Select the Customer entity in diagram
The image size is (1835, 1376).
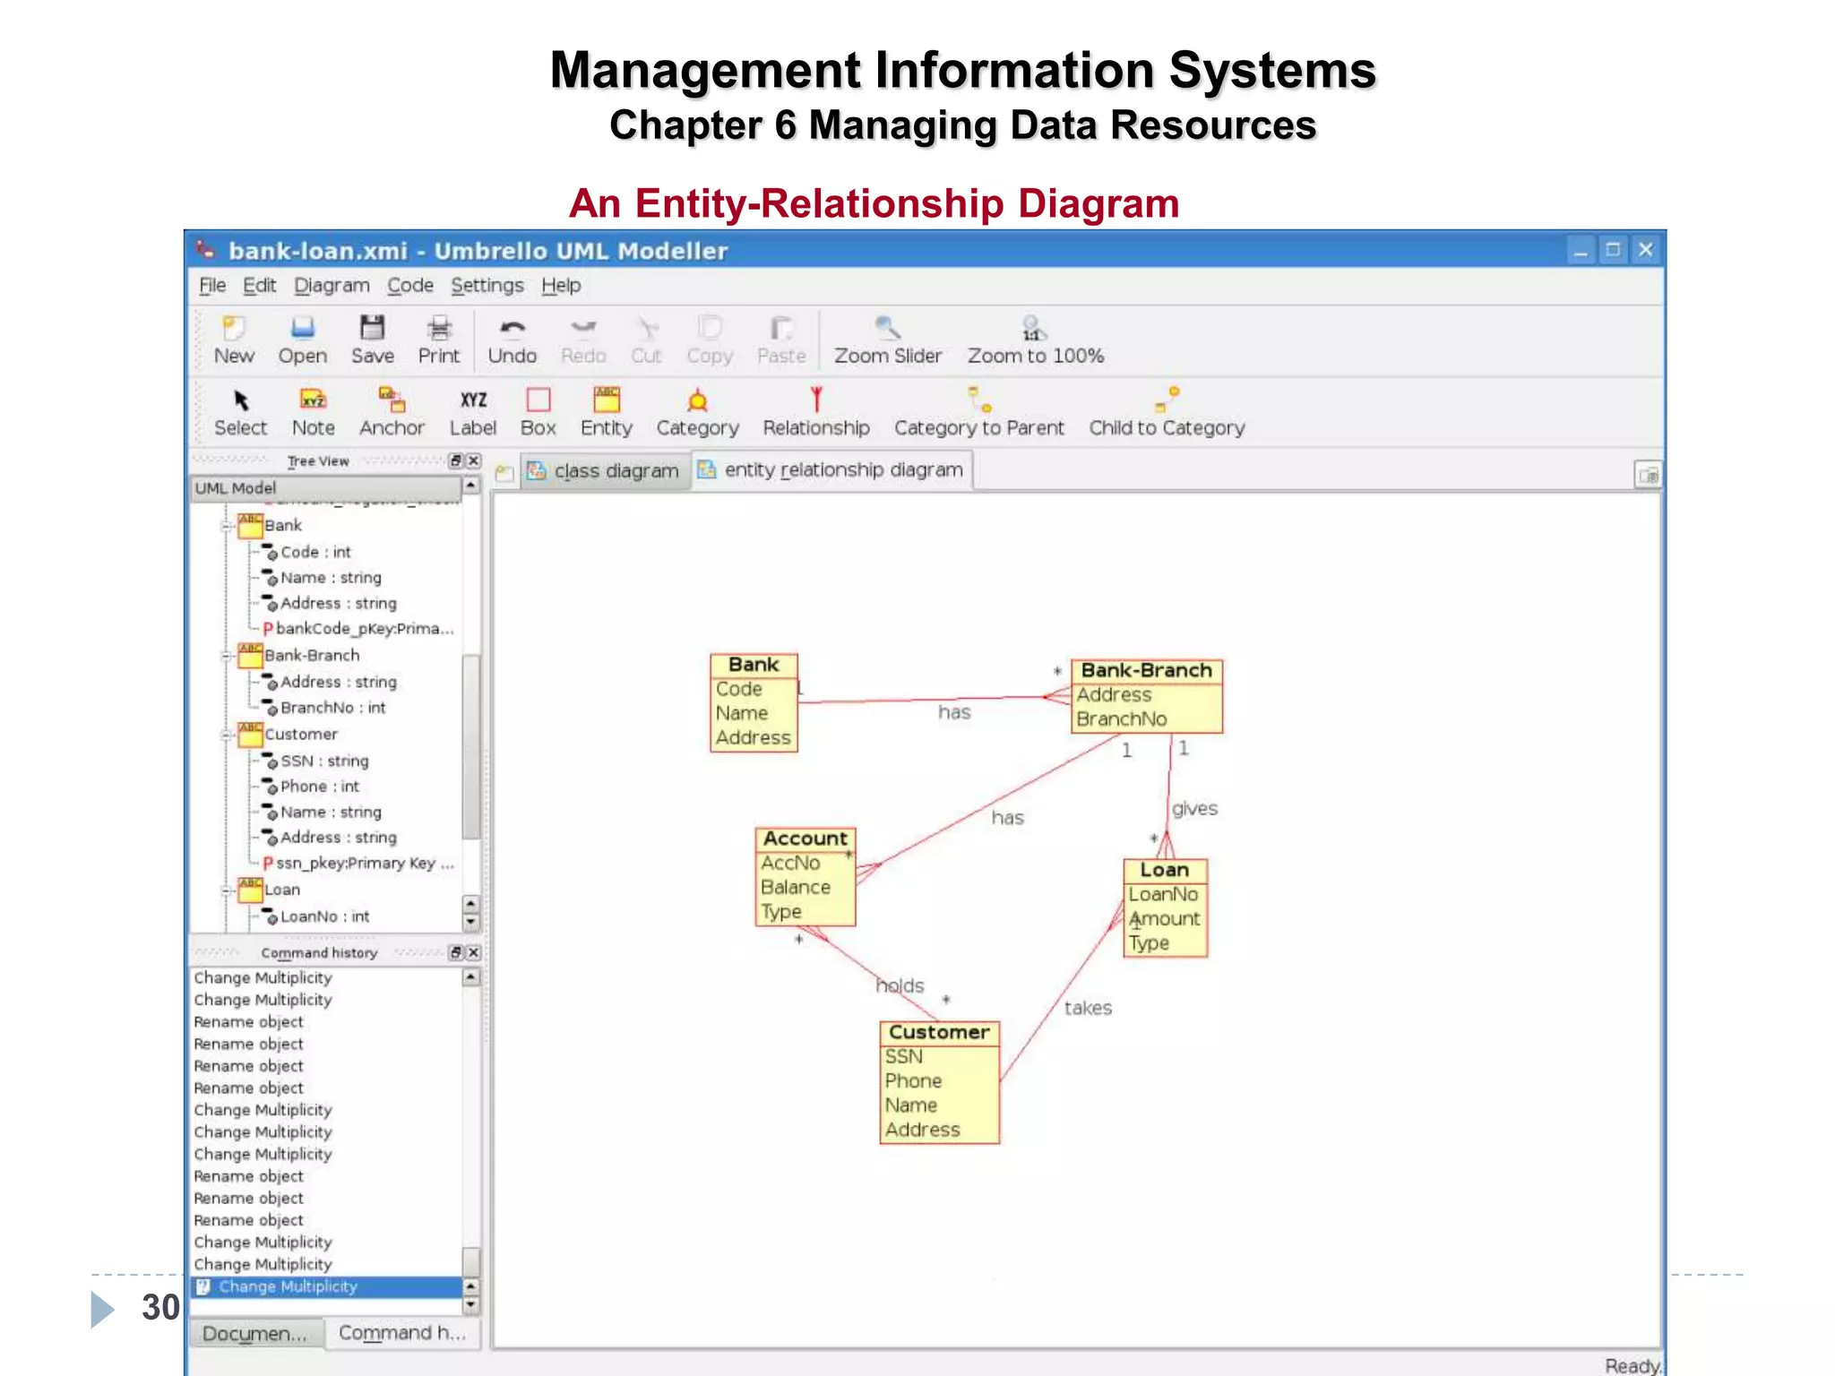tap(938, 1033)
